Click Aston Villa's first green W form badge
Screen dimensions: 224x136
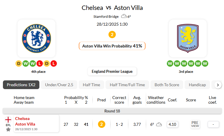[170, 63]
